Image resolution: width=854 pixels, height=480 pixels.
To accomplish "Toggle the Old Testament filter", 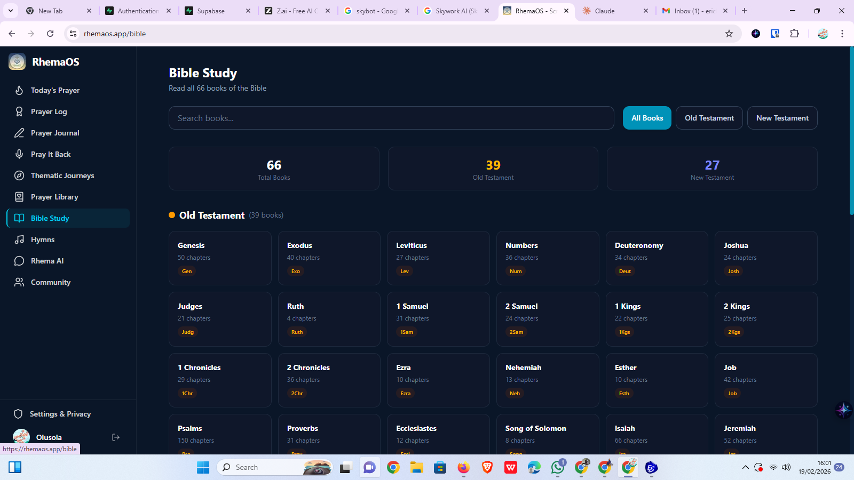I will click(x=709, y=118).
